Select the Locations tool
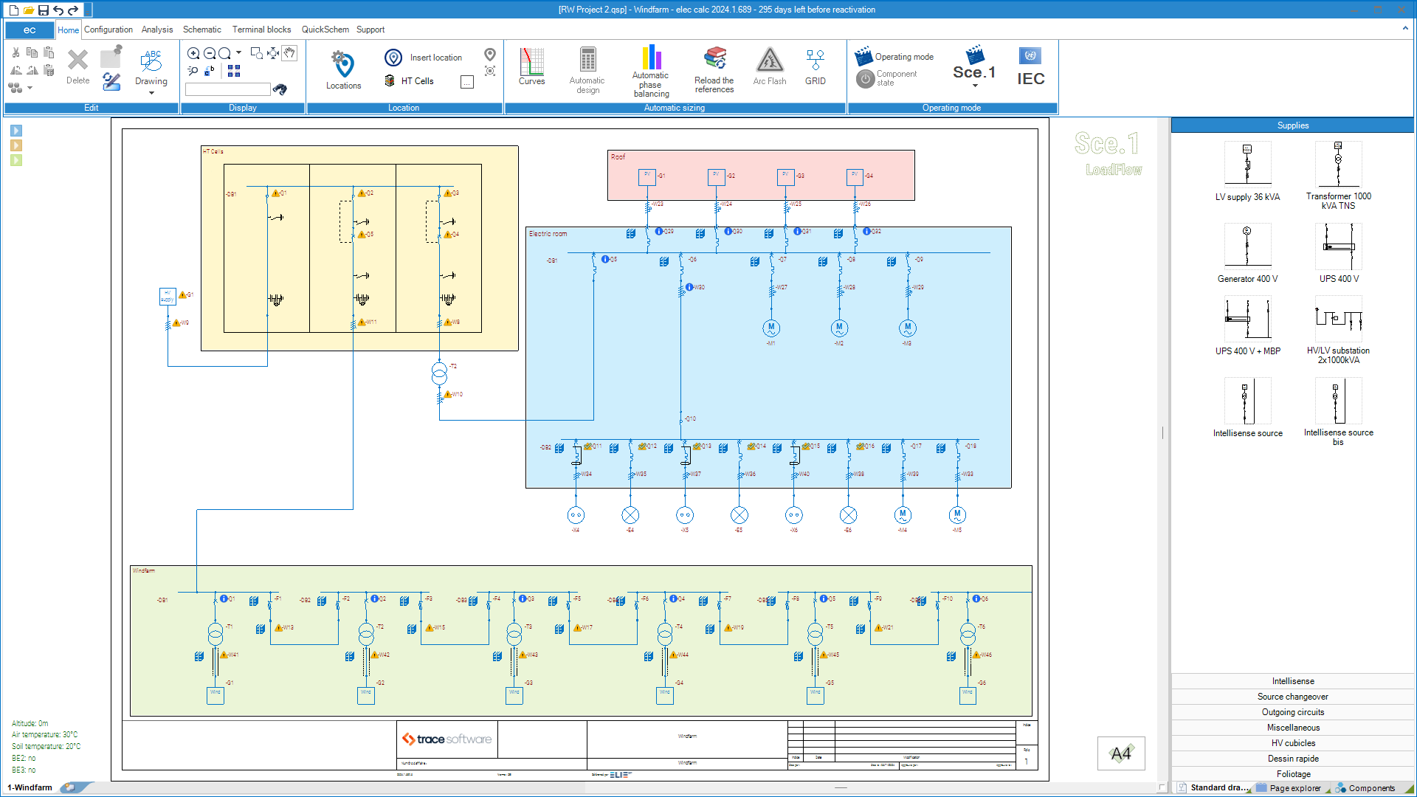The height and width of the screenshot is (797, 1417). tap(342, 67)
